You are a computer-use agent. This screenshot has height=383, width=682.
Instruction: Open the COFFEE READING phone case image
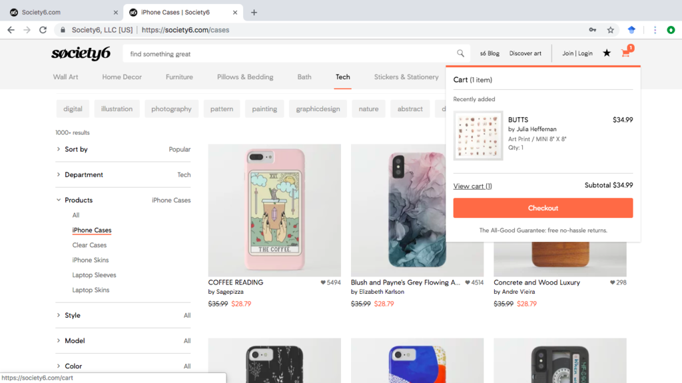[274, 210]
